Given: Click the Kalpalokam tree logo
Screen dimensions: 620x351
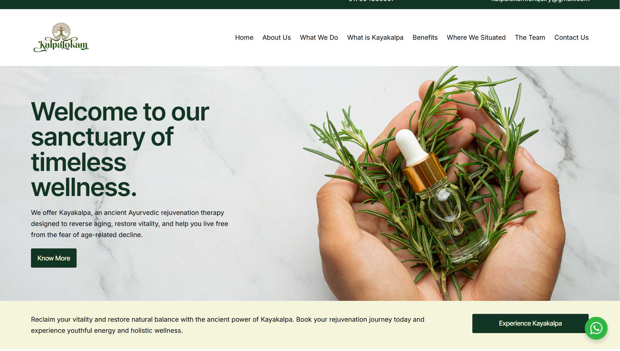Looking at the screenshot, I should click(x=61, y=37).
